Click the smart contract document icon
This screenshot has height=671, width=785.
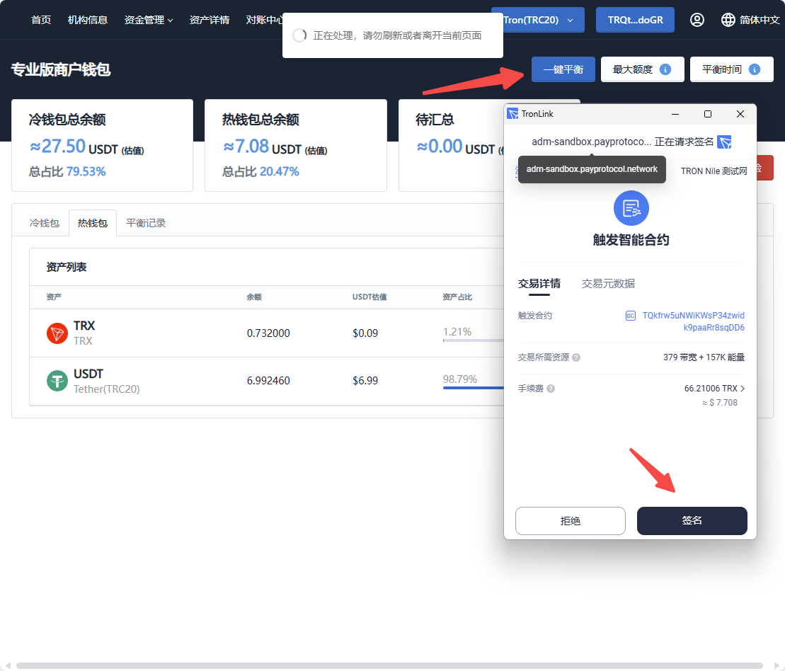[x=631, y=208]
